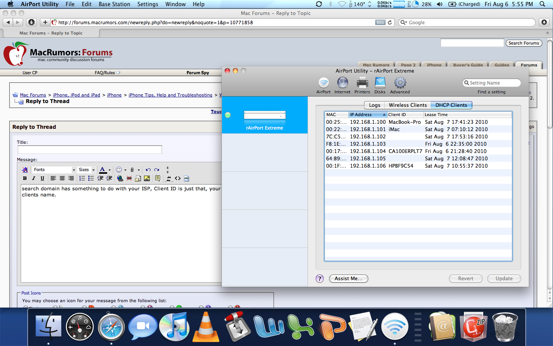Insert an email link
The image size is (553, 346).
[x=138, y=178]
